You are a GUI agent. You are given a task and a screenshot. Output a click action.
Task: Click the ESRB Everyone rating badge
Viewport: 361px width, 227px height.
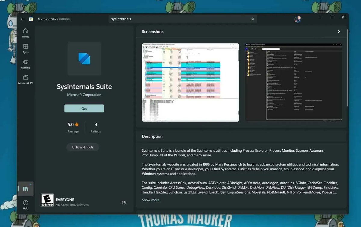tap(47, 200)
